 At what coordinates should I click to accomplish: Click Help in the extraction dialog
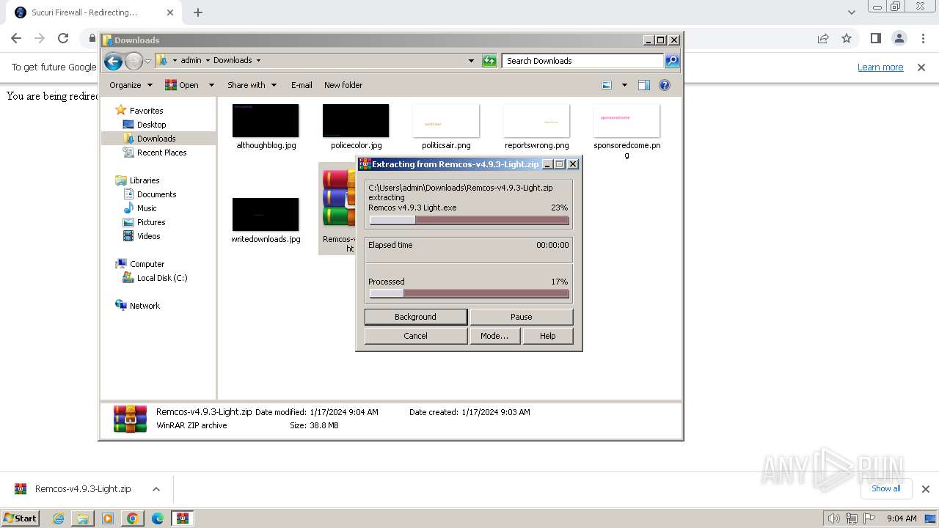pyautogui.click(x=547, y=336)
